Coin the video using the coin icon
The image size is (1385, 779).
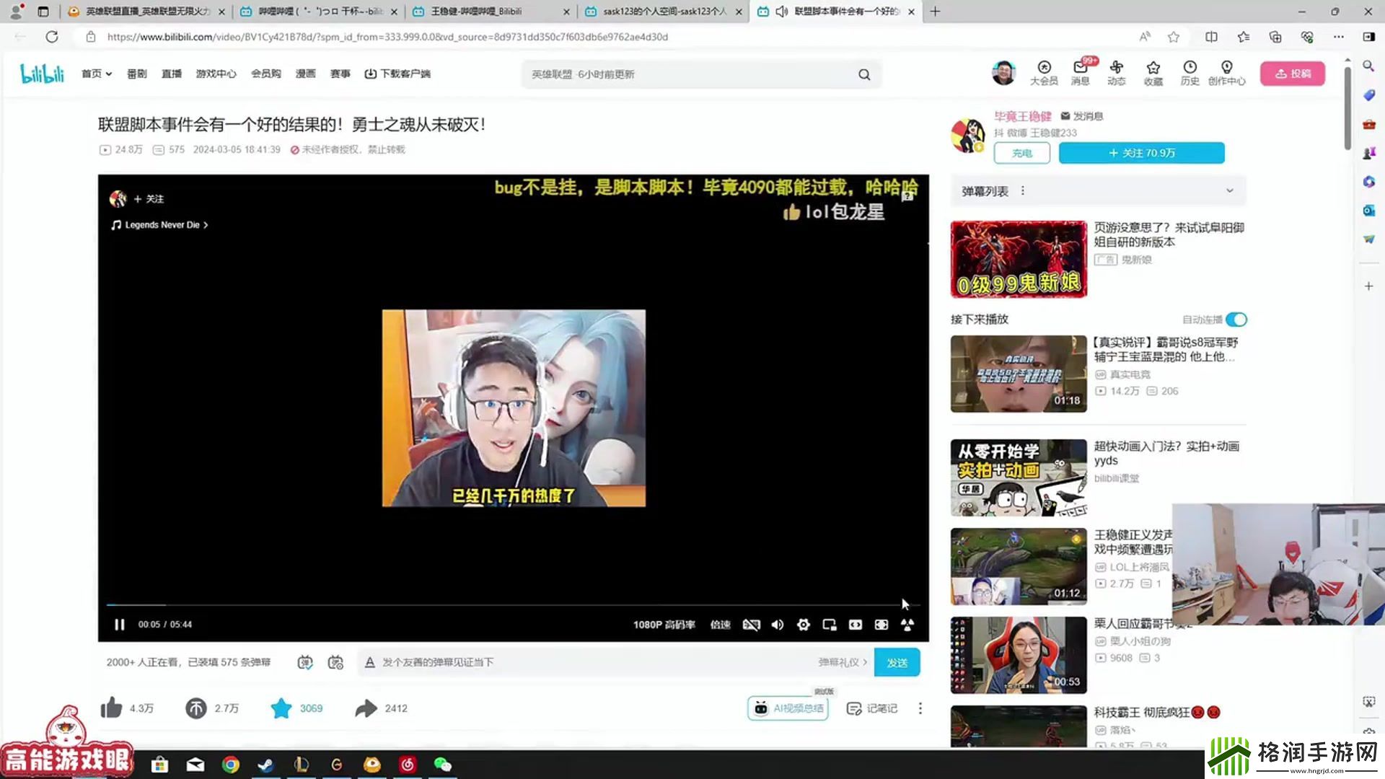(x=196, y=708)
